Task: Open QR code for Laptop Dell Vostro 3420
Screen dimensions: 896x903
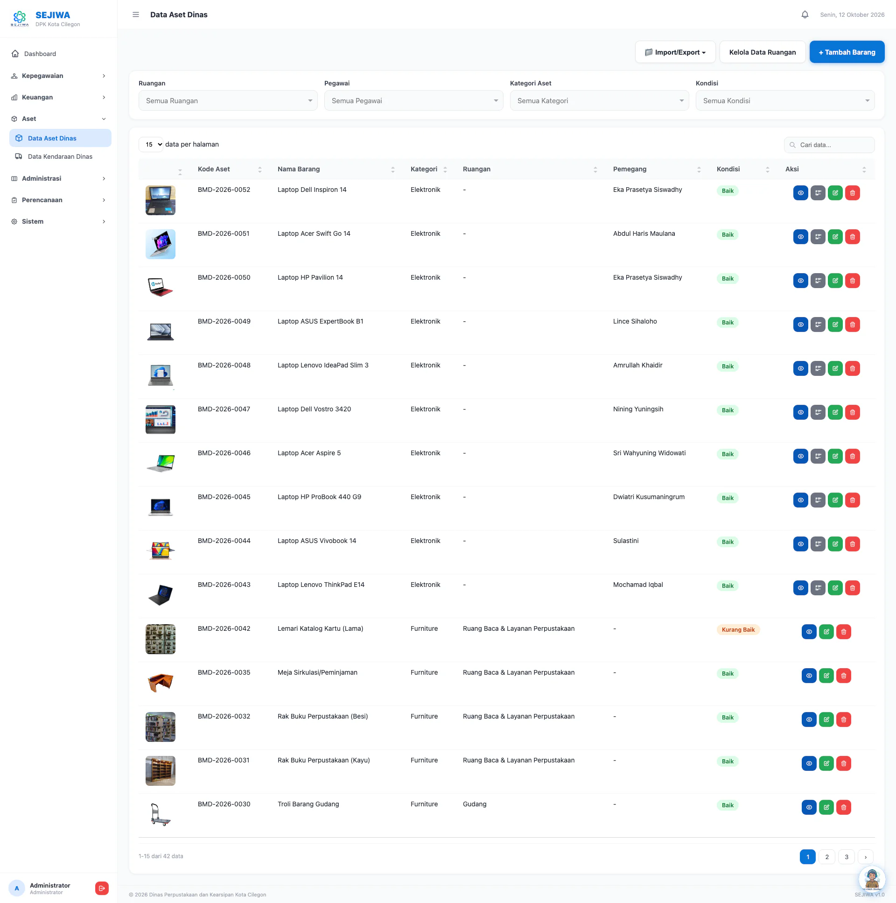Action: 818,412
